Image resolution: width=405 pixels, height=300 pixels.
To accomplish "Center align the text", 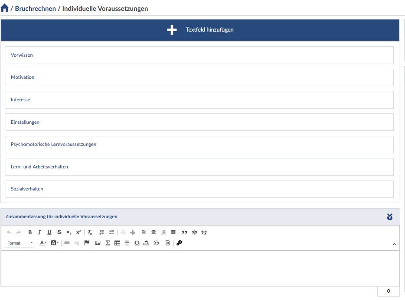I will click(154, 232).
